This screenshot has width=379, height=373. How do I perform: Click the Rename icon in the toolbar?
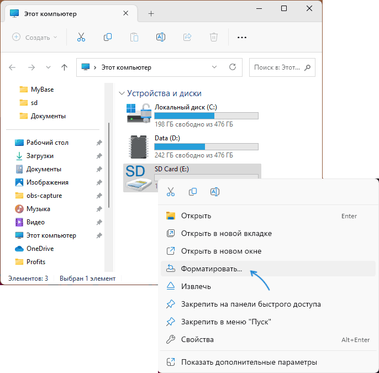point(161,37)
